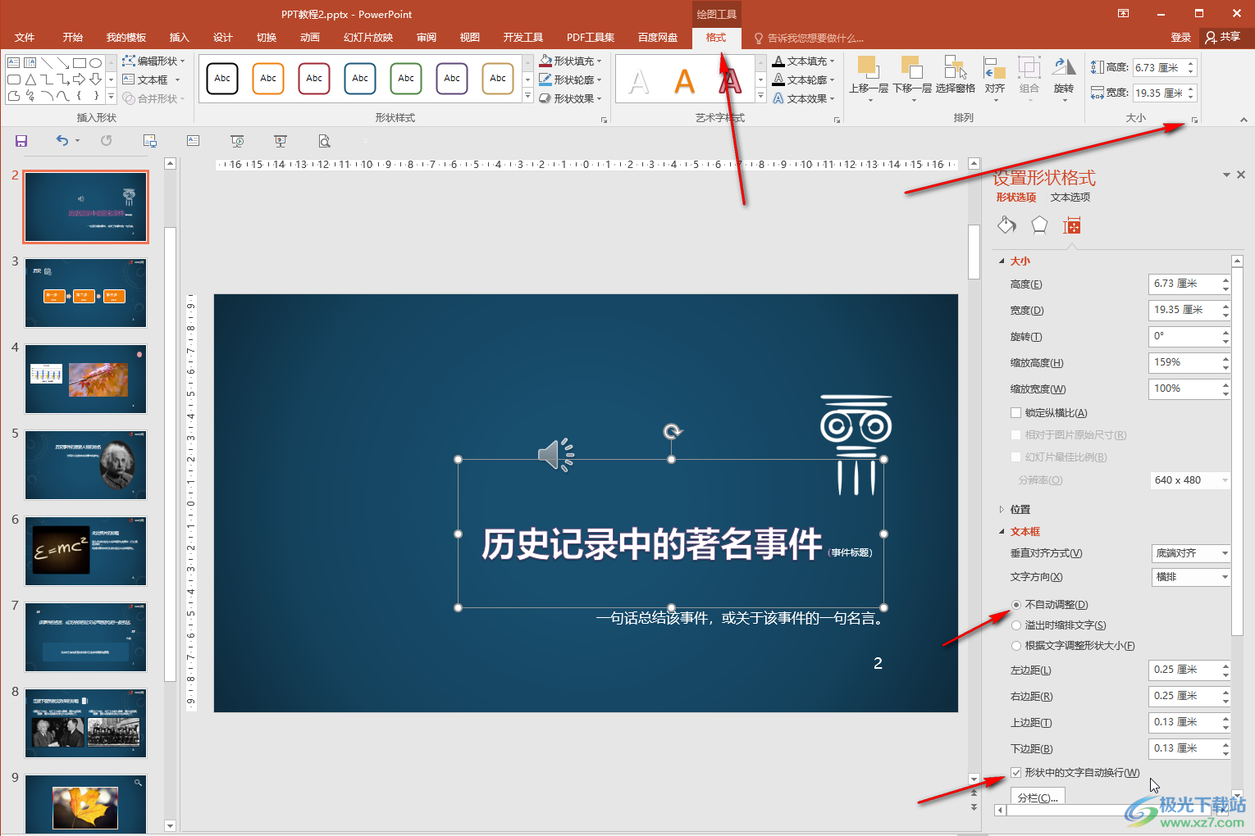Click the Share button
Viewport: 1255px width, 836px height.
coord(1223,37)
